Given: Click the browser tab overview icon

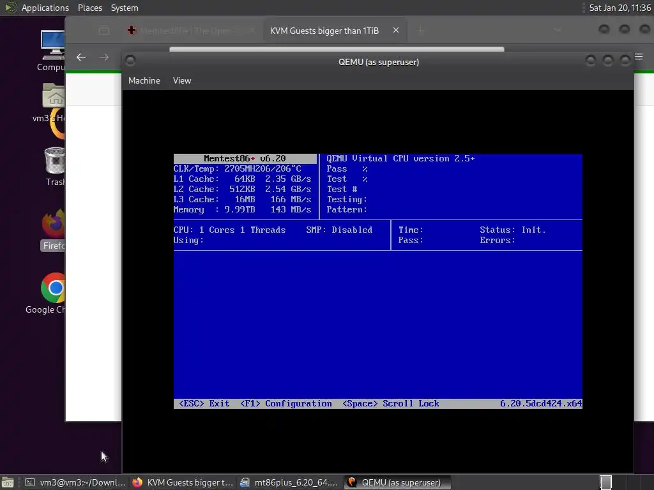Looking at the screenshot, I should pos(104,31).
